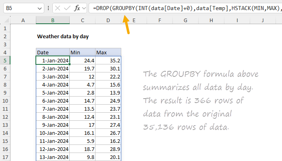Click Min value 16.1
The width and height of the screenshot is (282, 161).
click(x=82, y=133)
